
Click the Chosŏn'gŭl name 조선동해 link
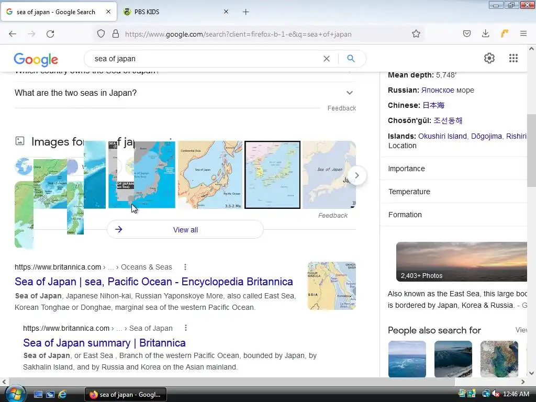click(x=448, y=120)
